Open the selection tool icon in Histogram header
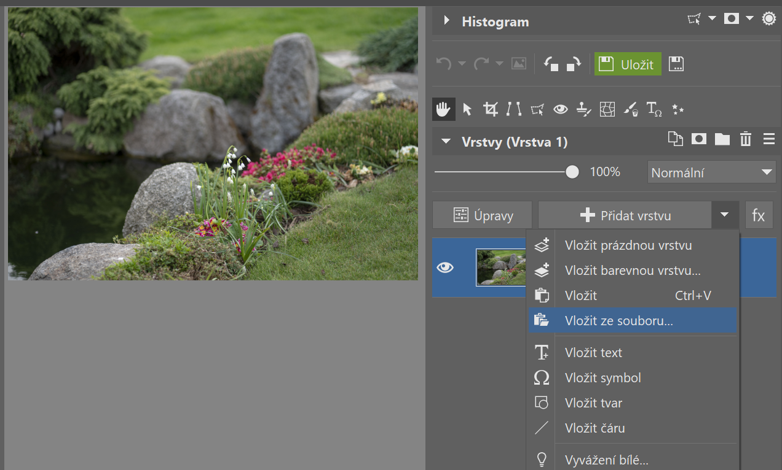 pyautogui.click(x=695, y=19)
